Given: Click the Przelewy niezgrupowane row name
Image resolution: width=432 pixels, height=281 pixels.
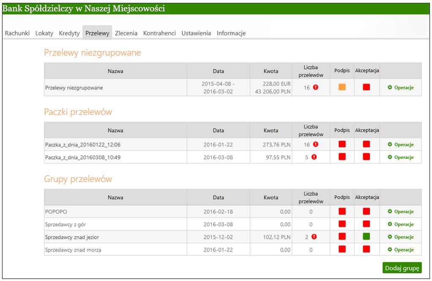Looking at the screenshot, I should pyautogui.click(x=74, y=88).
